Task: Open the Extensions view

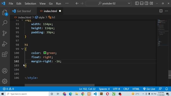Action: click(5, 54)
